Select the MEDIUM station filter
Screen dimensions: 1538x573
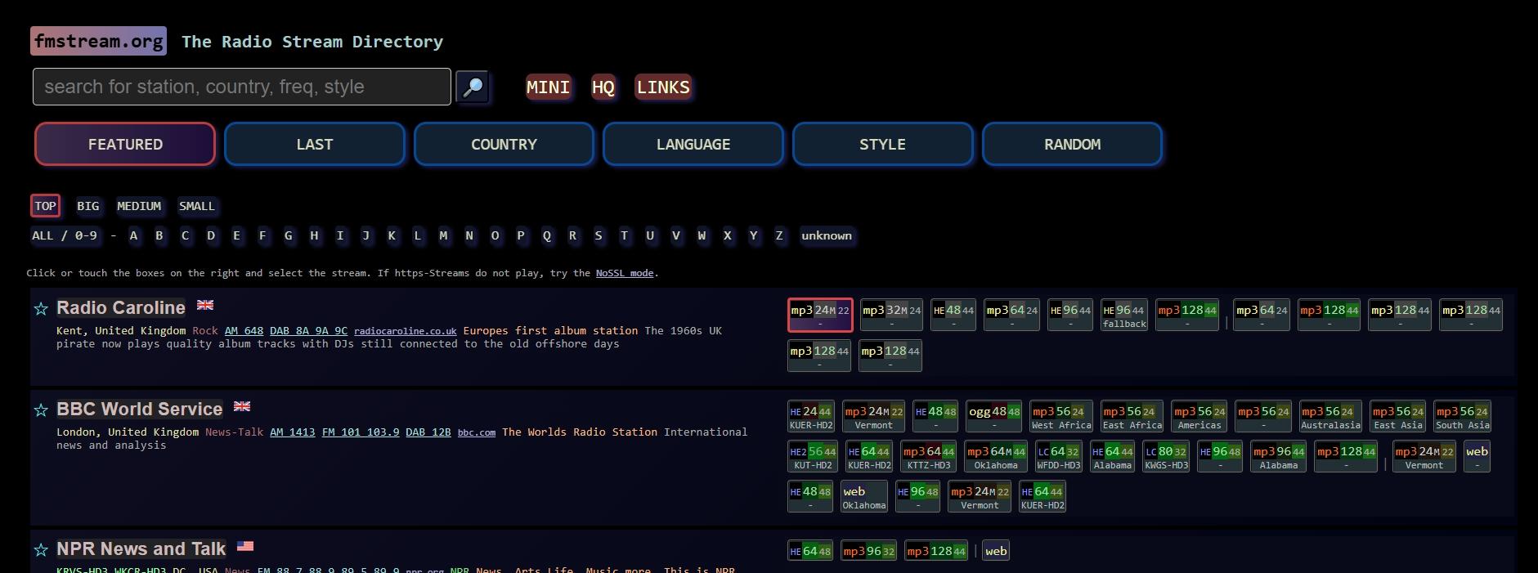(x=139, y=206)
